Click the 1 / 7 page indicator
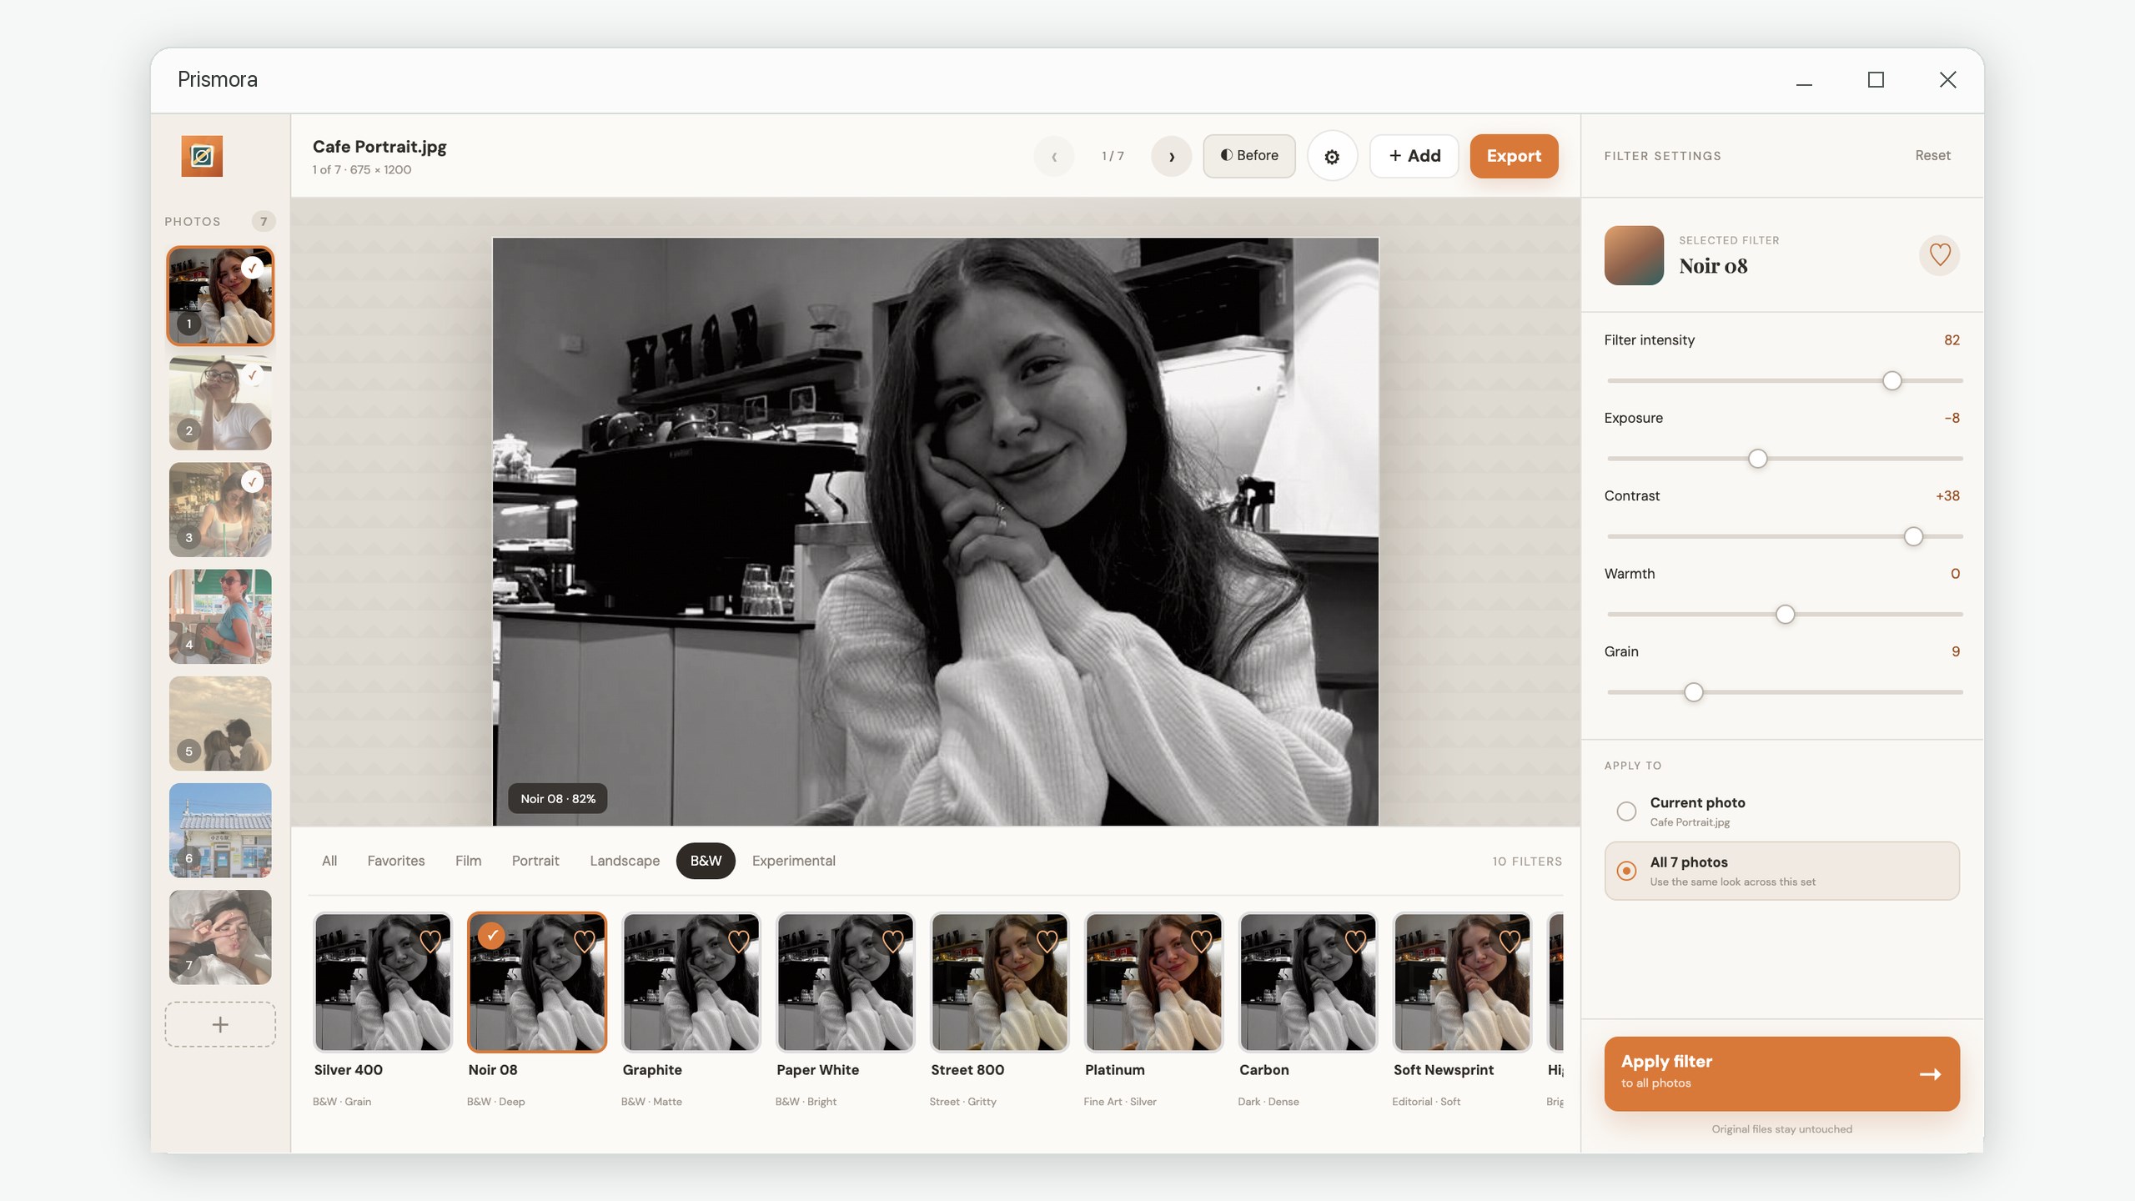 pyautogui.click(x=1113, y=156)
